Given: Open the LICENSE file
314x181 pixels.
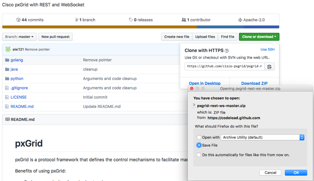Looking at the screenshot, I should coord(18,97).
